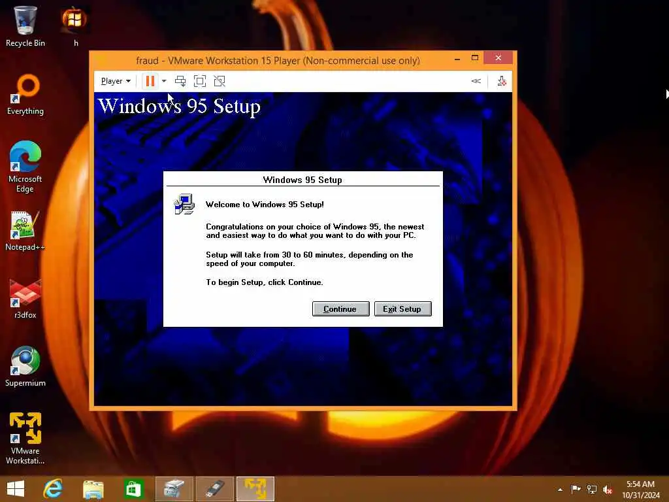Show hidden system tray icons
This screenshot has width=669, height=502.
click(x=560, y=489)
